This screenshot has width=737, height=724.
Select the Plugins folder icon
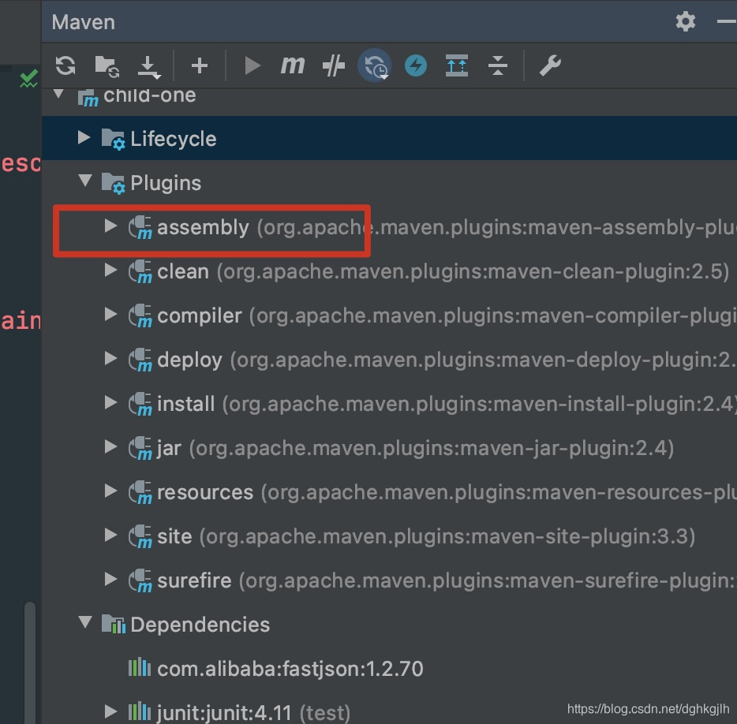(114, 183)
